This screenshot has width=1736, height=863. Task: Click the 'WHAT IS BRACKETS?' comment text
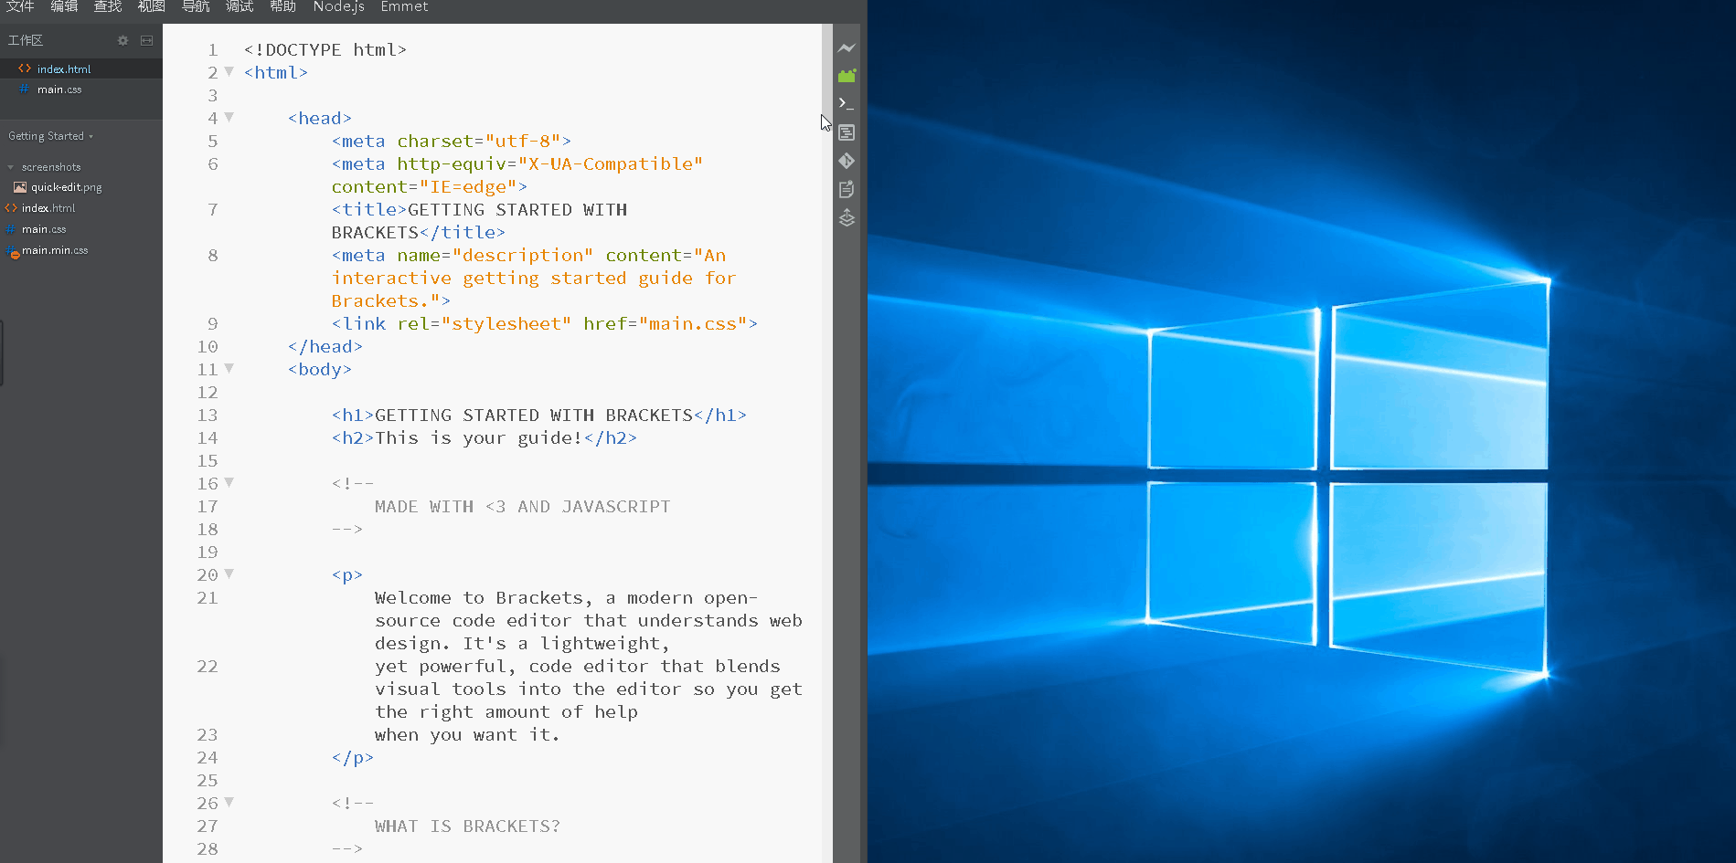pos(468,826)
